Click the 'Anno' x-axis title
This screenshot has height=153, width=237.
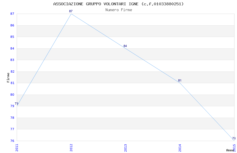pyautogui.click(x=230, y=150)
